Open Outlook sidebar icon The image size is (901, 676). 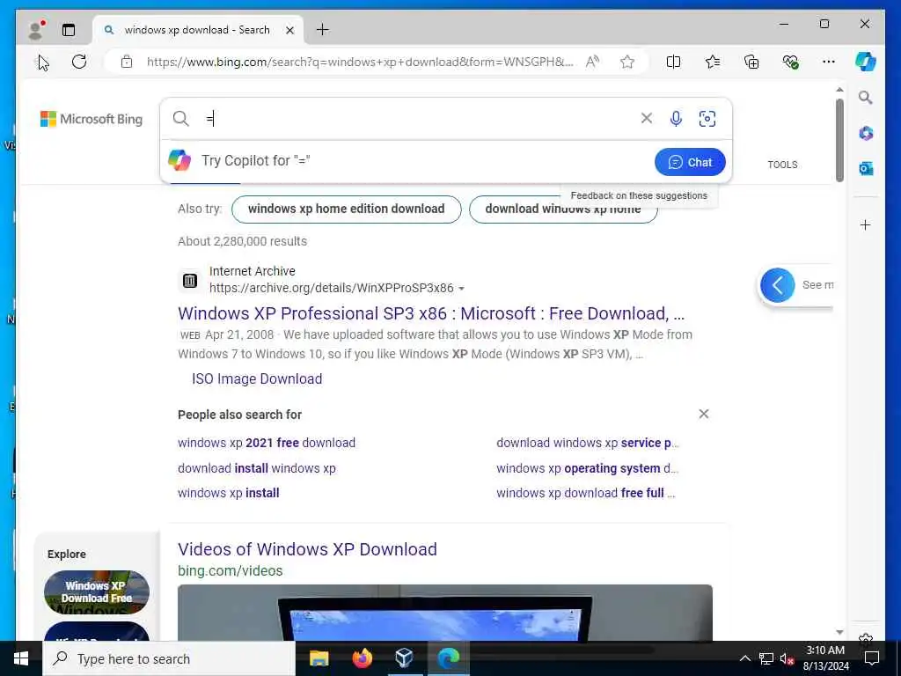[x=866, y=168]
